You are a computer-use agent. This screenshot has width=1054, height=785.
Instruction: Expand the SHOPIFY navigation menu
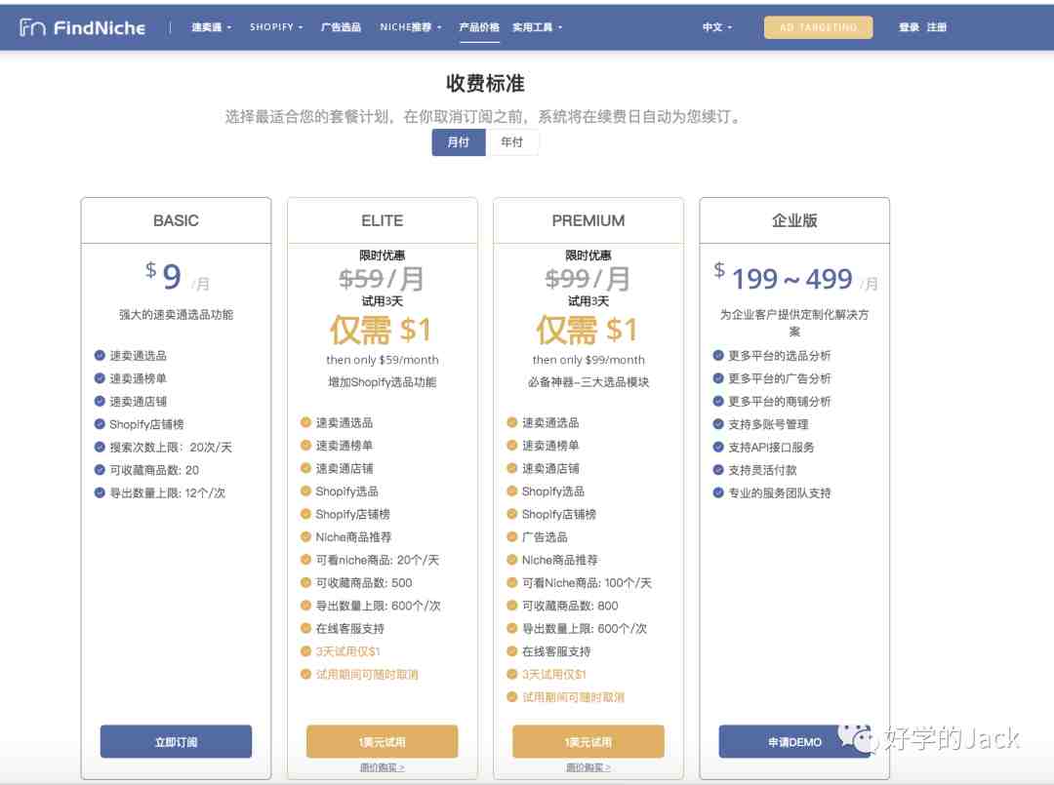[276, 27]
